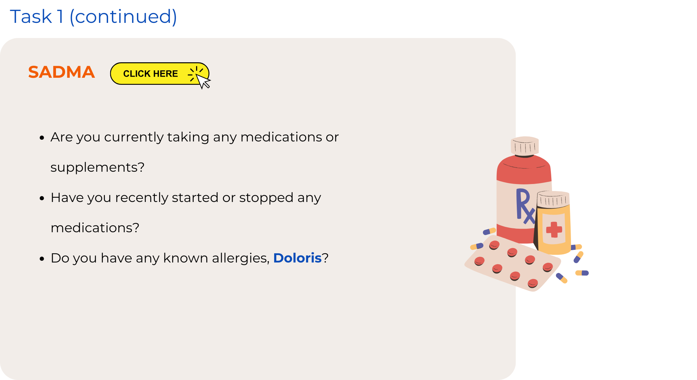
Task: Click the known allergies question text
Action: 190,258
